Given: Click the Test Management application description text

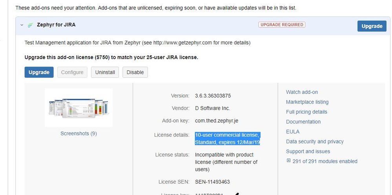Looking at the screenshot, I should click(x=137, y=43).
